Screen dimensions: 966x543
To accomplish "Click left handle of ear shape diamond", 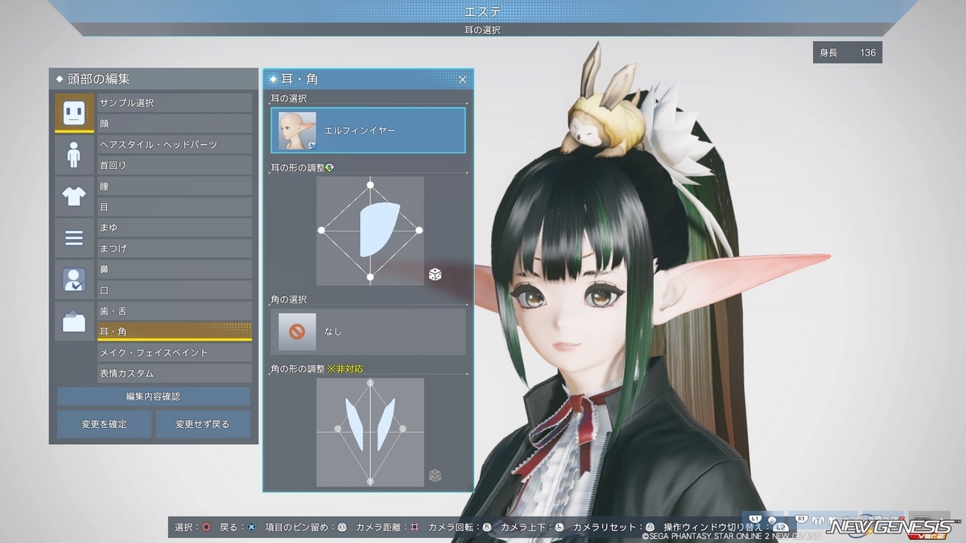I will point(321,231).
